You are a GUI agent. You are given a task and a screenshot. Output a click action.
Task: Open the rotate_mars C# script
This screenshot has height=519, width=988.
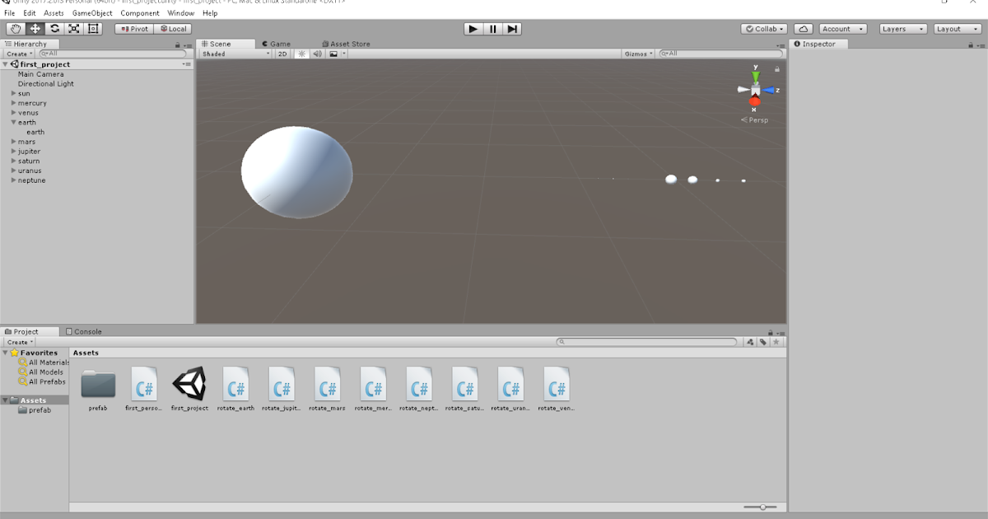click(x=328, y=385)
